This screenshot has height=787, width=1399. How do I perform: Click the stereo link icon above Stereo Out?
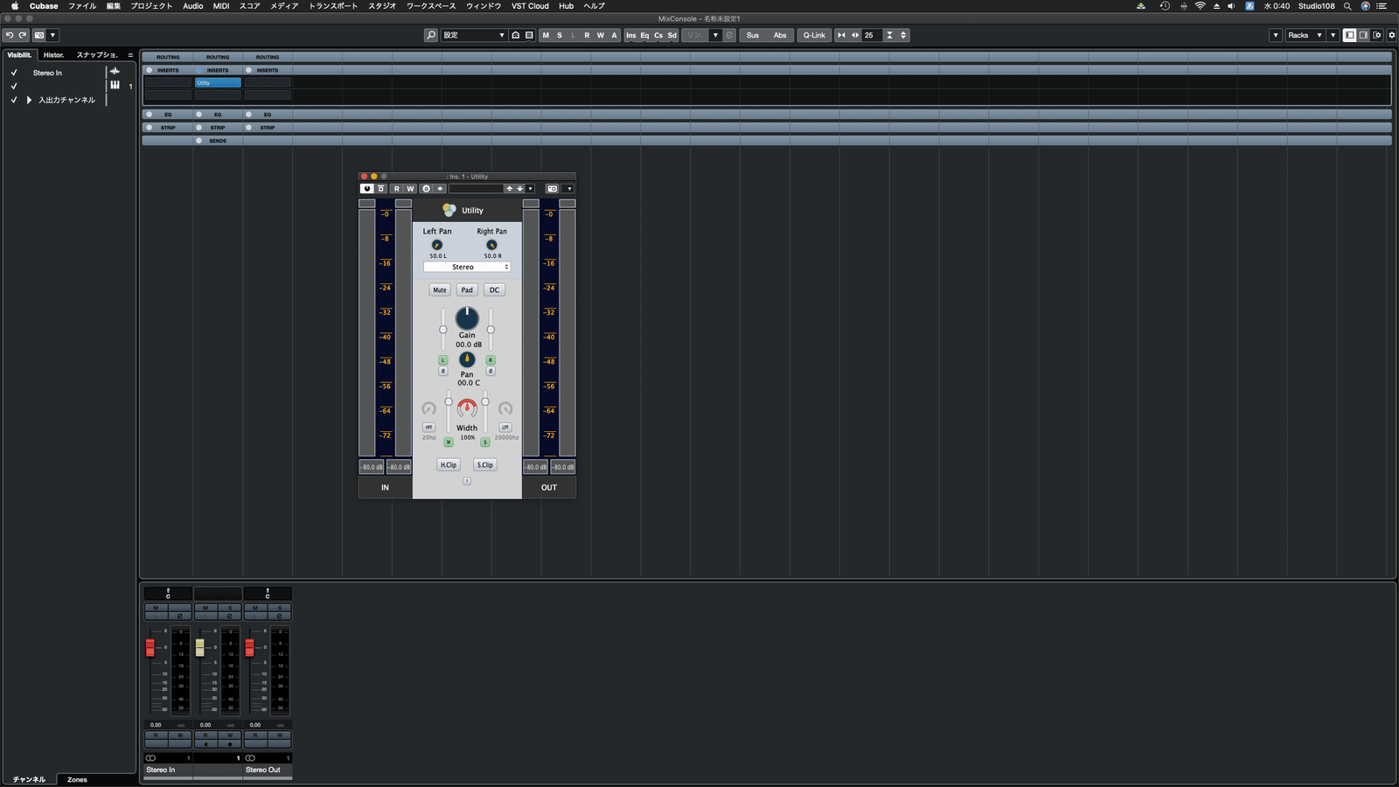point(251,758)
